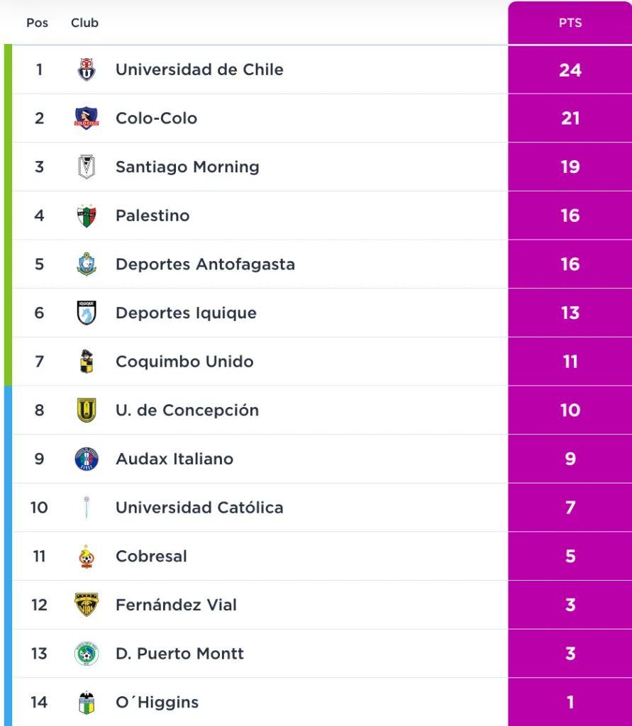Viewport: 632px width, 726px height.
Task: Click the Universidad de Chile crest icon
Action: 87,69
